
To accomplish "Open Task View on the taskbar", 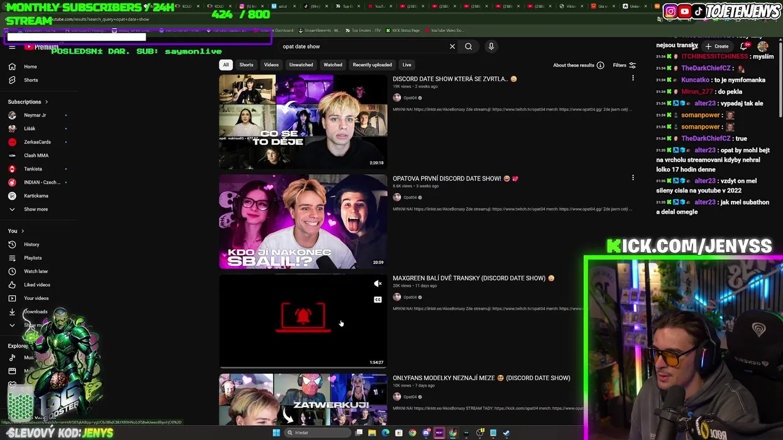I will point(359,433).
